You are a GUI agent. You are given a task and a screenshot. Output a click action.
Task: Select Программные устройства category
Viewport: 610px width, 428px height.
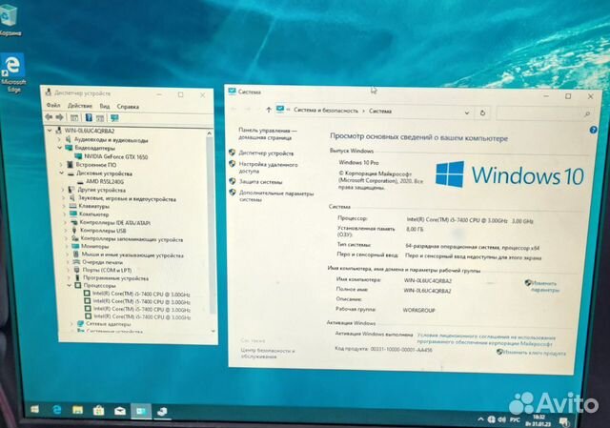tap(116, 278)
